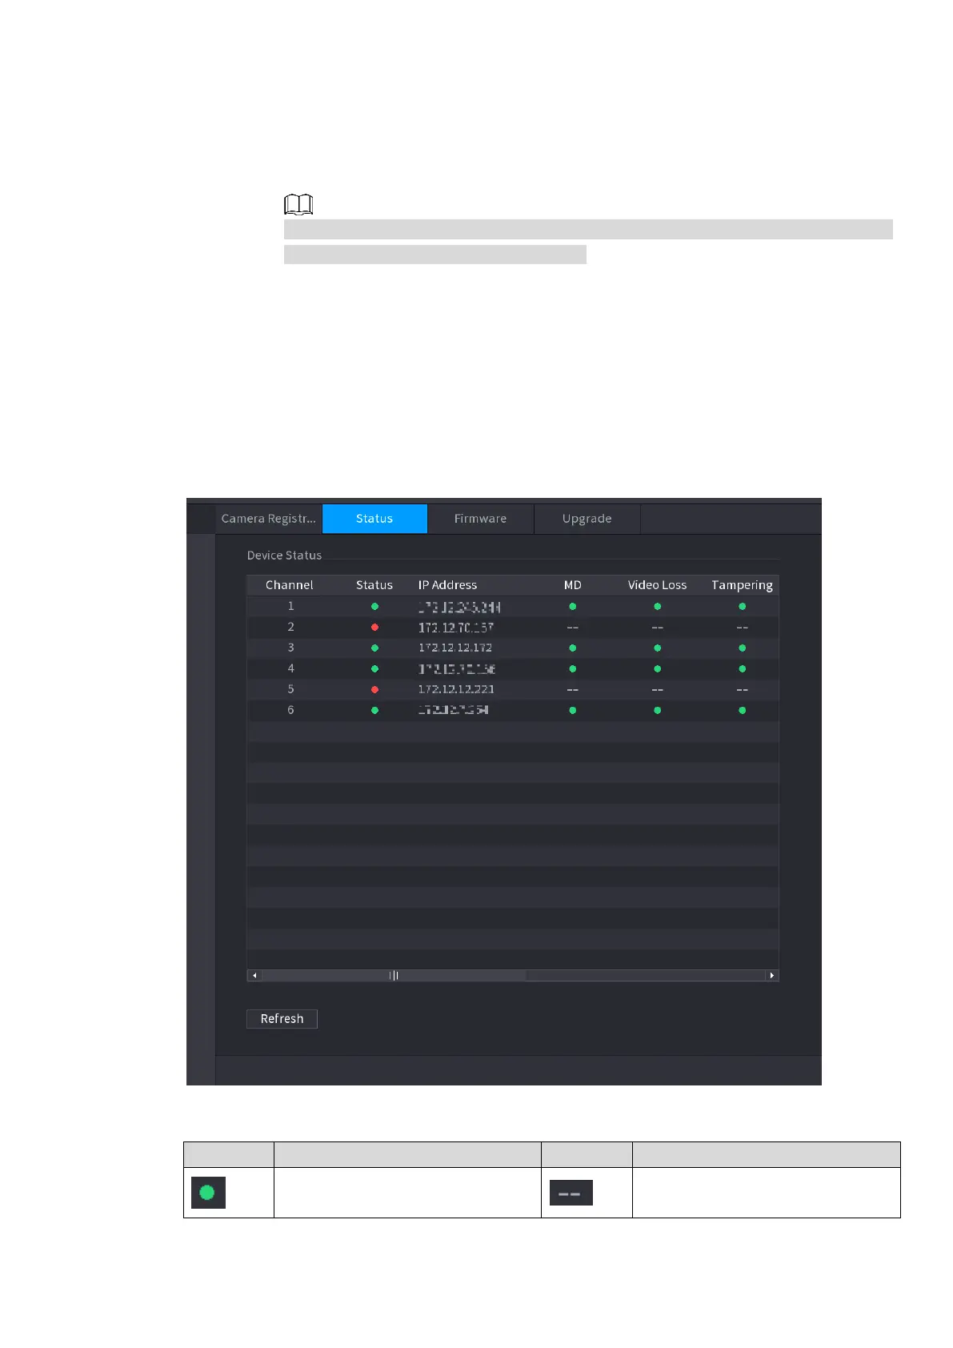Select IP address 172.12.12.172 in row 3
The width and height of the screenshot is (953, 1348).
coord(455,648)
